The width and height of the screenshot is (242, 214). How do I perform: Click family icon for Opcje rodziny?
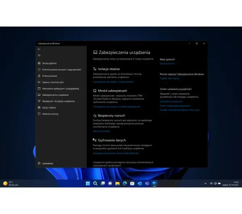coord(39,107)
